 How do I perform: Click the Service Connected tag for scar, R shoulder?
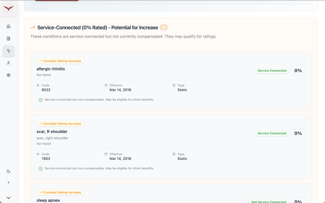pos(272,133)
